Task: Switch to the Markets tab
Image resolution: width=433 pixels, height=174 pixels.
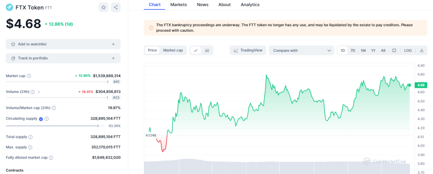Action: (x=179, y=5)
